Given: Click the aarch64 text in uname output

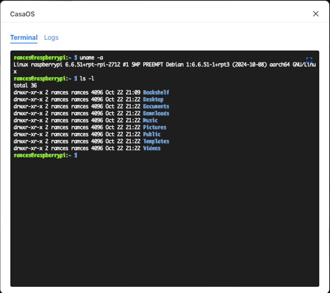Looking at the screenshot, I should point(280,64).
